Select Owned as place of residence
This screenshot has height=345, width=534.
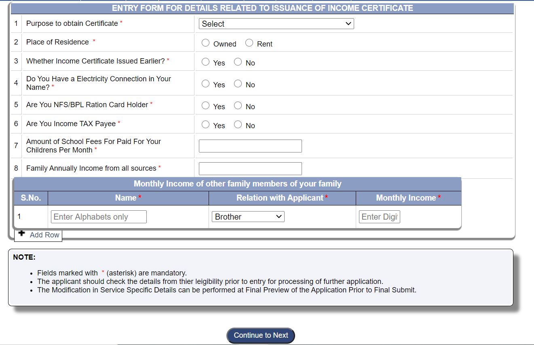(205, 42)
